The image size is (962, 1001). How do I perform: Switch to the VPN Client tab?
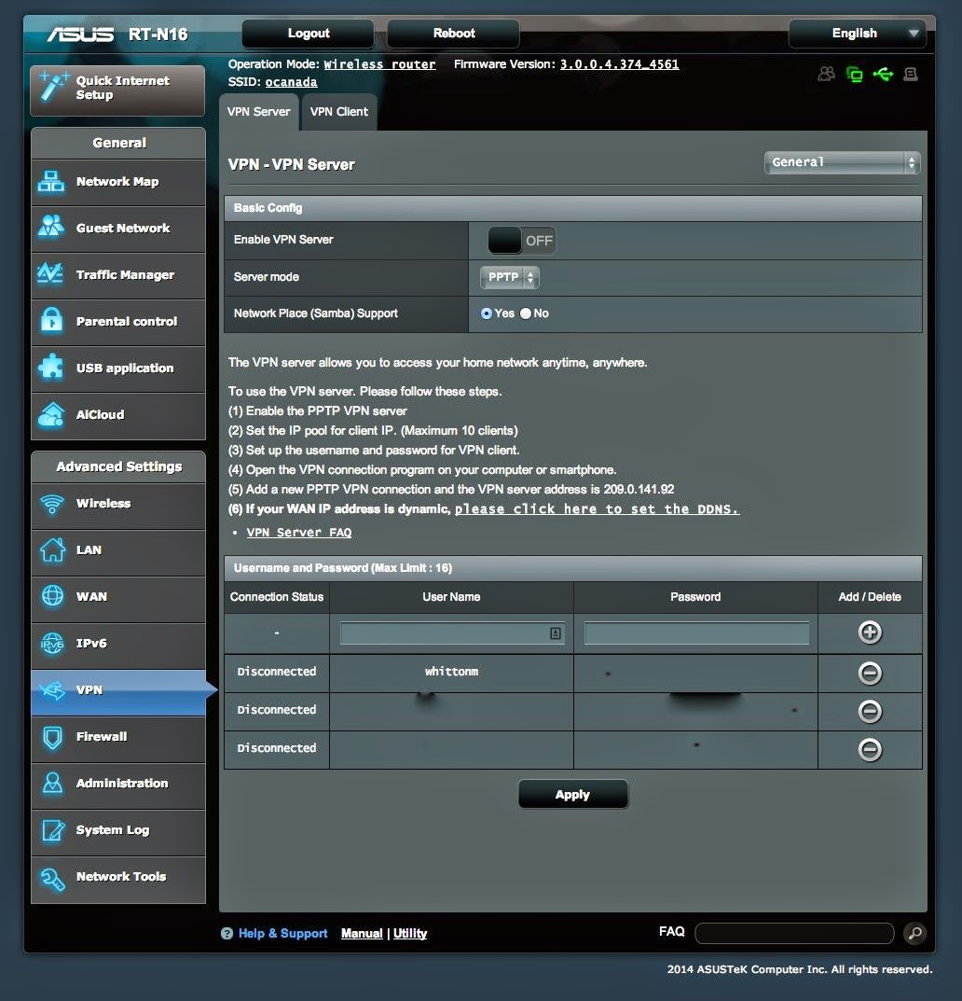click(338, 112)
